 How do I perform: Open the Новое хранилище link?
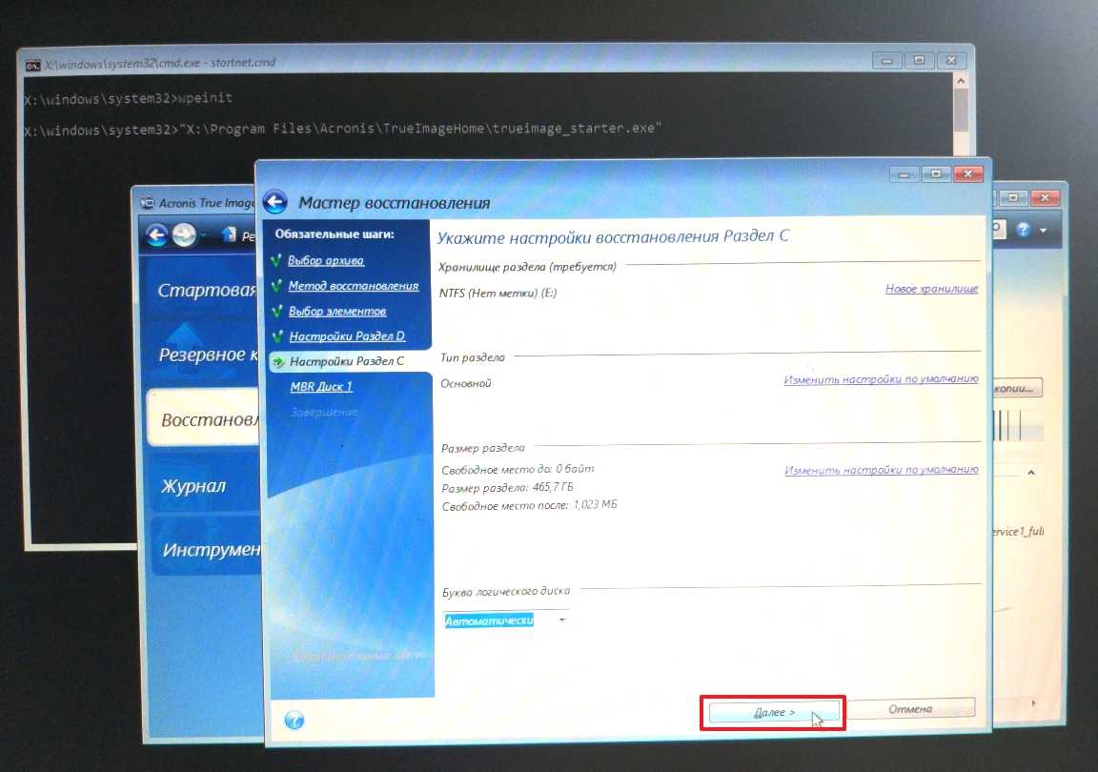931,289
